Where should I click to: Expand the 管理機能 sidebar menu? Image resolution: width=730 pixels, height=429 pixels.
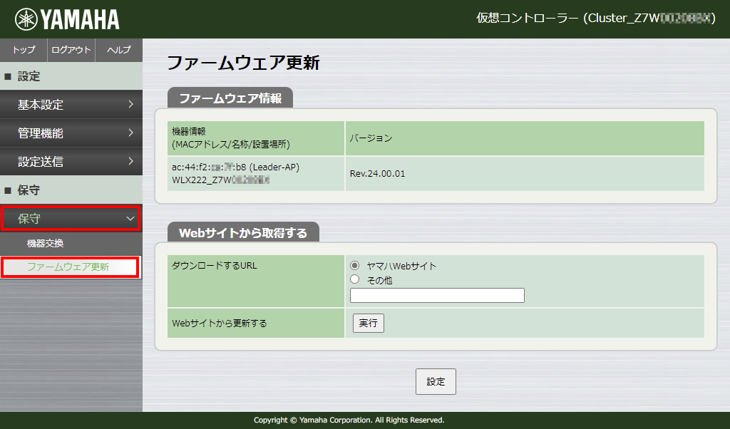point(71,133)
